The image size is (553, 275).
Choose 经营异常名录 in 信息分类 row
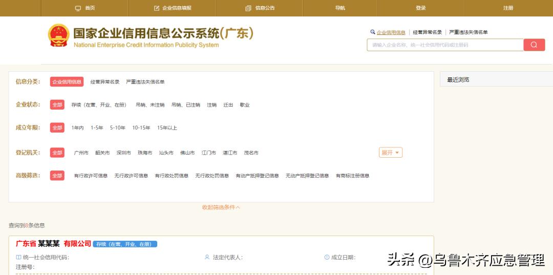pos(105,82)
